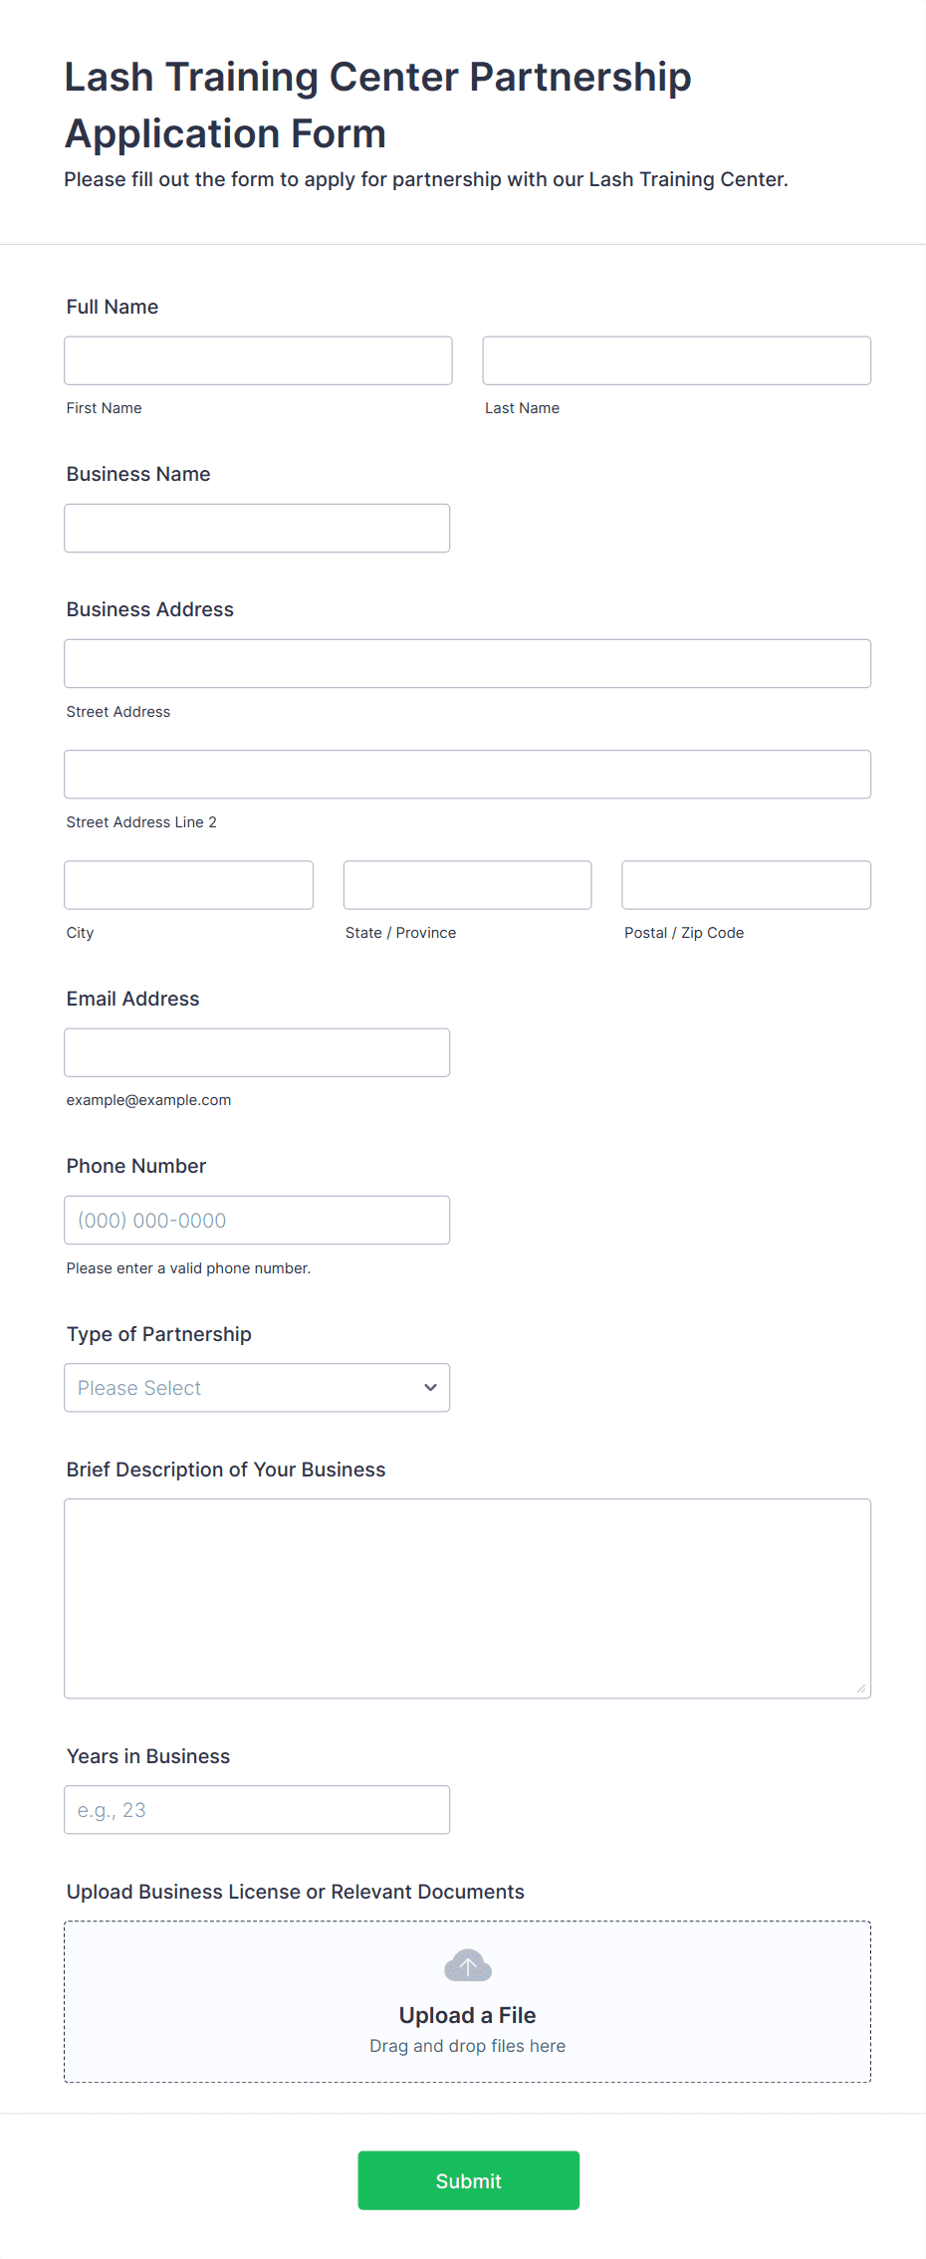
Task: Click the Street Address field
Action: click(467, 663)
